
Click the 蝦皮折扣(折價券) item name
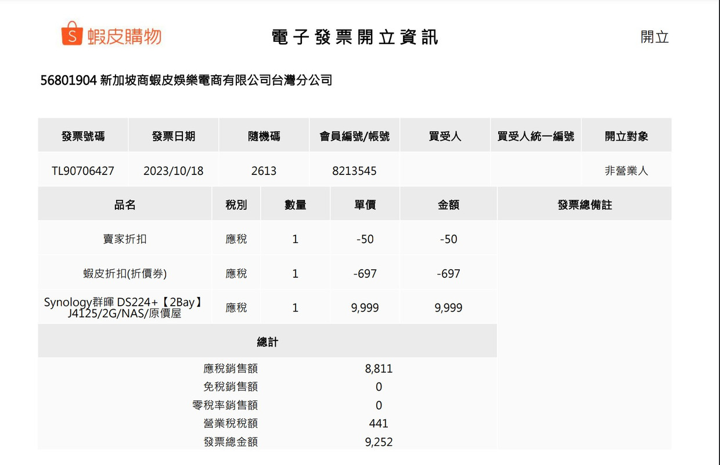click(125, 273)
